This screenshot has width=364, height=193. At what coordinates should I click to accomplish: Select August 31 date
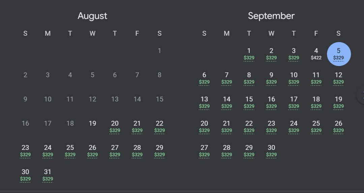pos(48,175)
